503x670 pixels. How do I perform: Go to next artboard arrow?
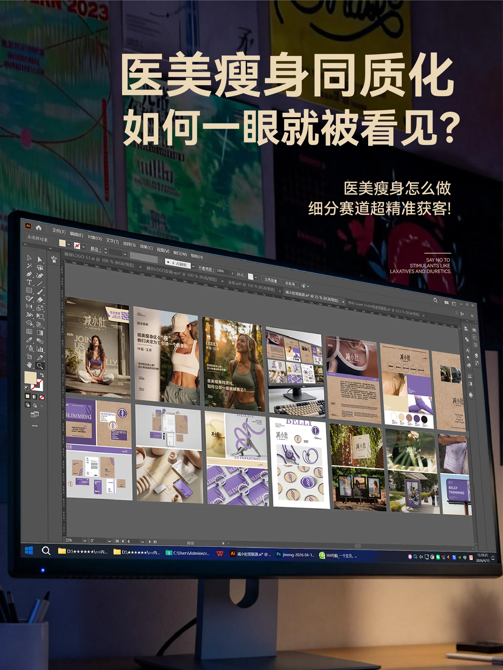pos(150,542)
